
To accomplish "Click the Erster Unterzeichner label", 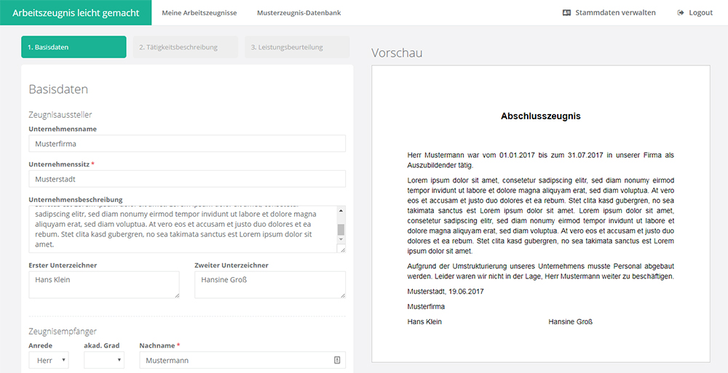I will click(63, 265).
